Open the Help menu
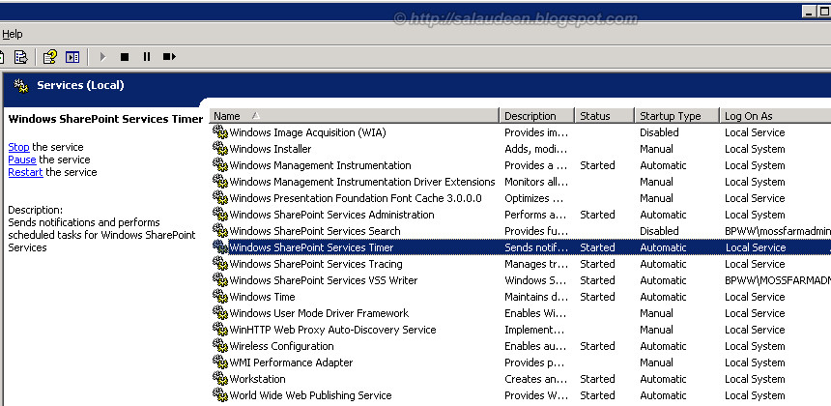 pos(13,35)
